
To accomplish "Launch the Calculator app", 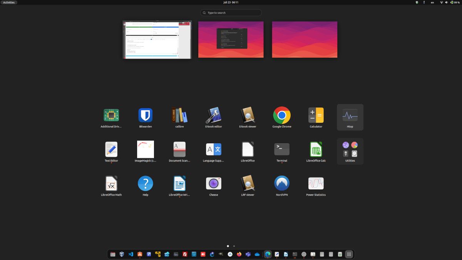I will (x=316, y=114).
